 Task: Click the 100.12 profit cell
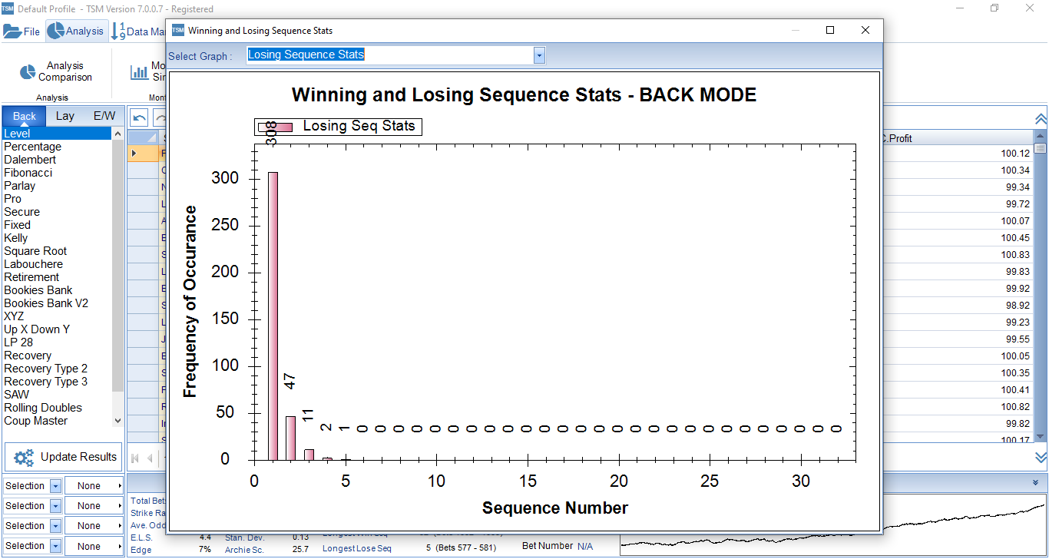pos(957,153)
